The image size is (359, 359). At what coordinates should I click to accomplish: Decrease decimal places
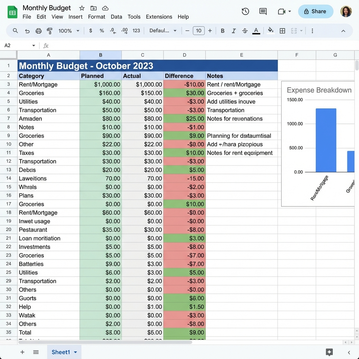tap(113, 31)
